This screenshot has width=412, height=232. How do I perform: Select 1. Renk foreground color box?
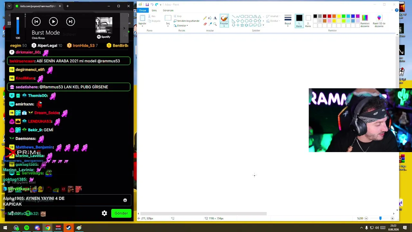(x=299, y=21)
